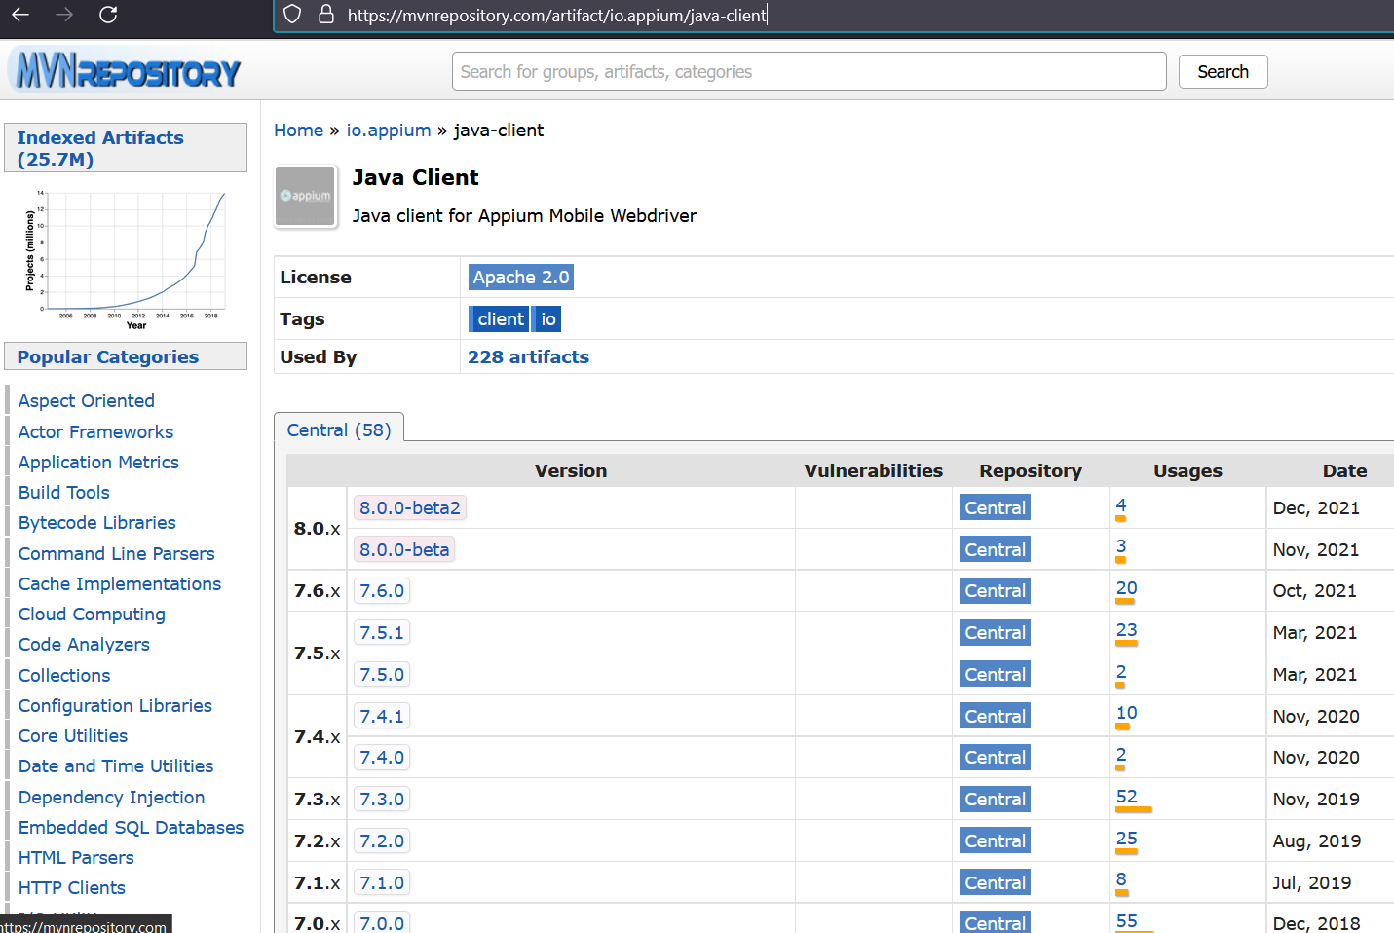This screenshot has width=1394, height=933.
Task: Open Aspect Oriented category
Action: (87, 401)
